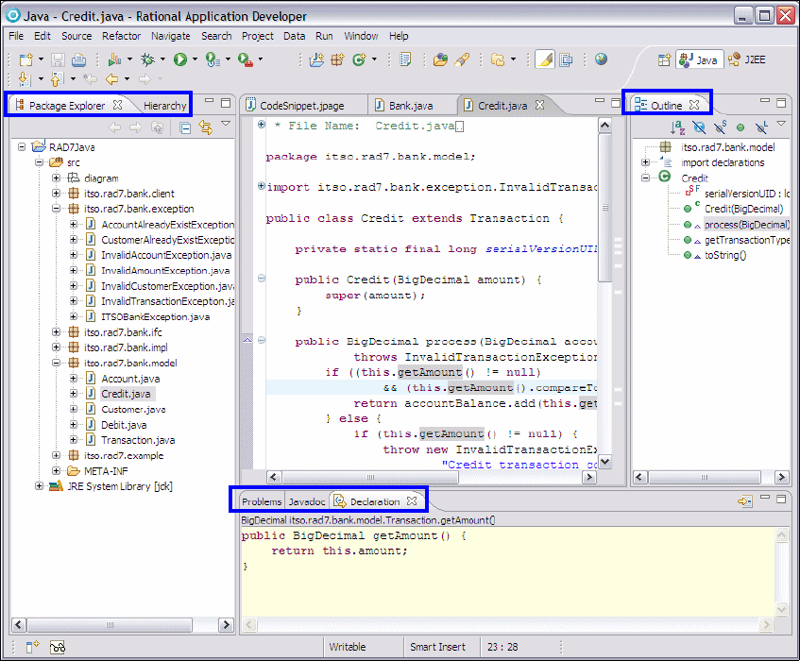This screenshot has width=800, height=661.
Task: Collapse the itso.rad7.bank.model package
Action: coord(57,363)
